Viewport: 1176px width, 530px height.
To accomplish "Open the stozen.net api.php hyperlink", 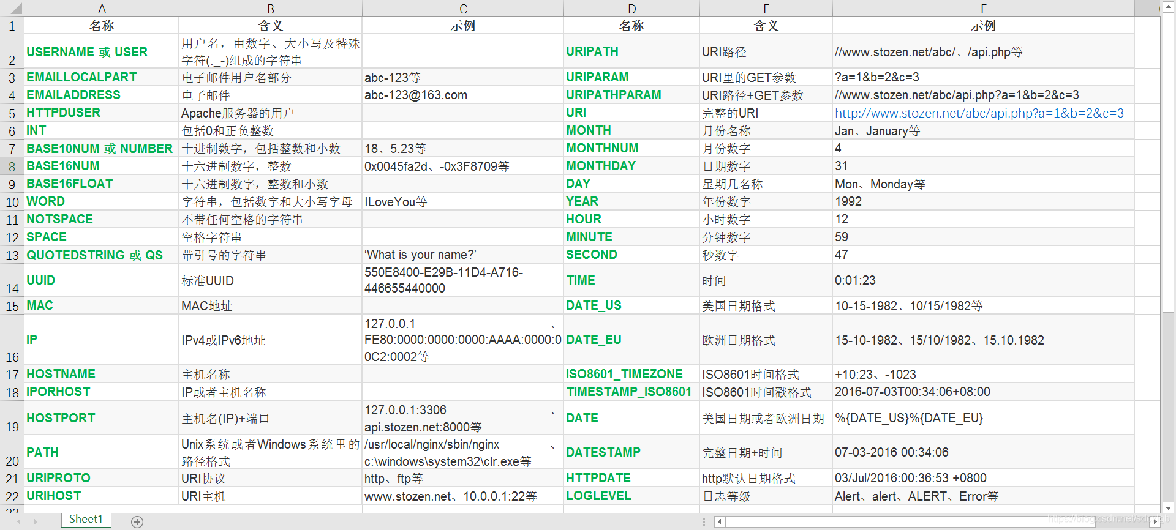I will [x=979, y=113].
